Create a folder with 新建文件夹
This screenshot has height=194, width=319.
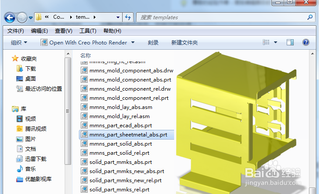[x=184, y=42]
